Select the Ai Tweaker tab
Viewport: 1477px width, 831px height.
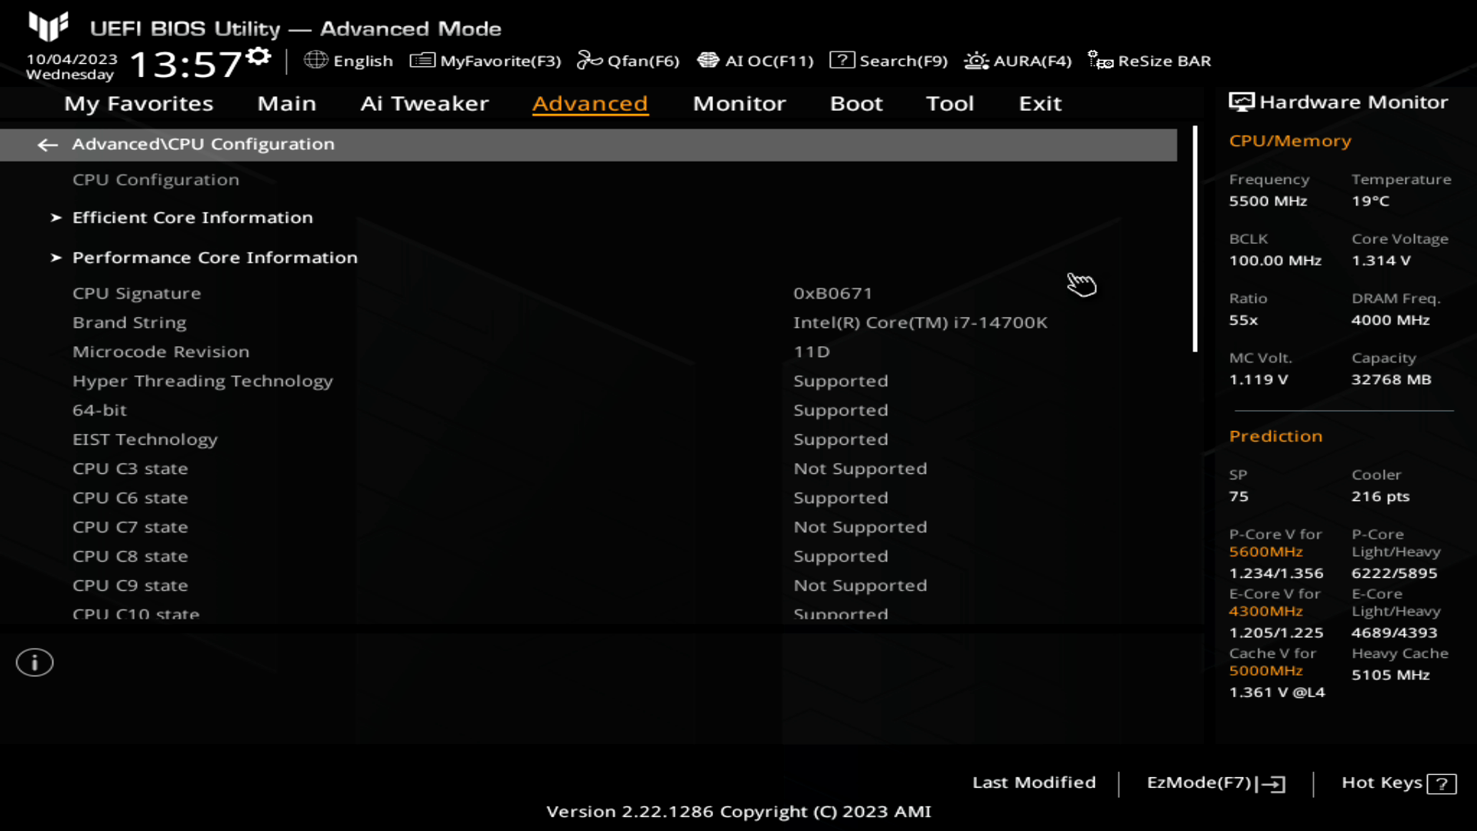(x=424, y=102)
